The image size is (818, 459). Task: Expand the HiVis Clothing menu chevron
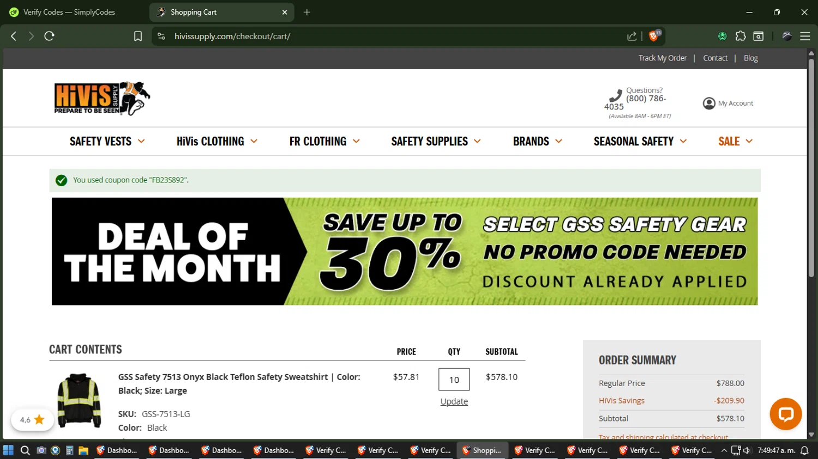pos(254,141)
